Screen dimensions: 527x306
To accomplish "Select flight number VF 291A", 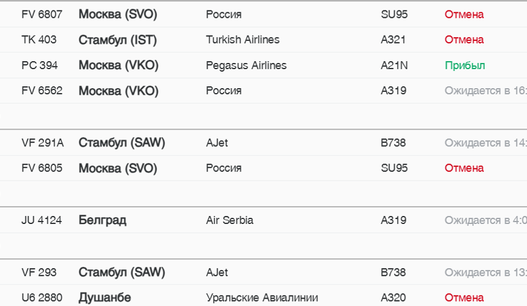I will pos(42,143).
